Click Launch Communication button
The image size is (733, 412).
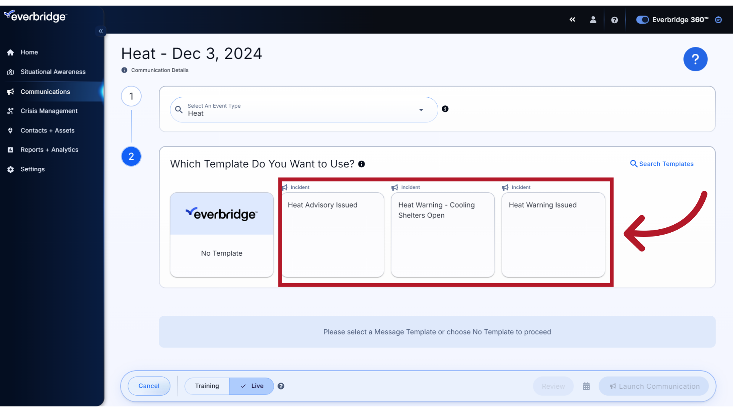(654, 386)
